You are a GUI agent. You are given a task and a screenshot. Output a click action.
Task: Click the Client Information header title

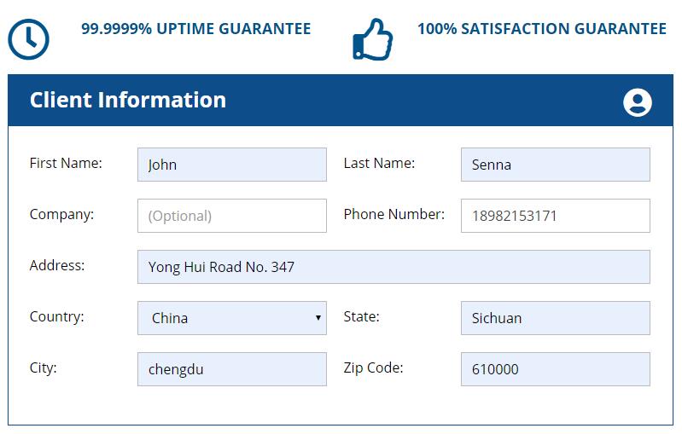[x=128, y=100]
